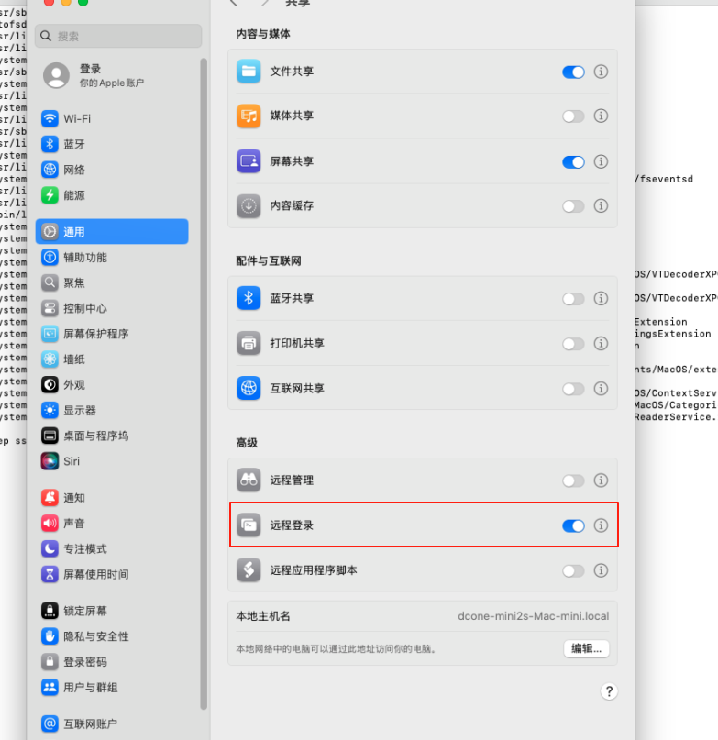This screenshot has height=740, width=718.
Task: Open 辅助功能 in sidebar
Action: (x=112, y=257)
